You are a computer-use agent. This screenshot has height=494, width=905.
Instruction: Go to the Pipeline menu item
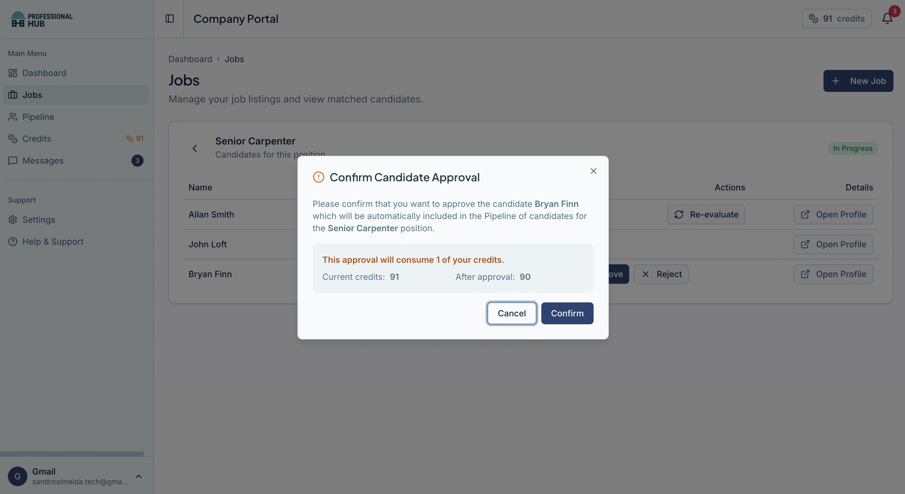coord(38,117)
